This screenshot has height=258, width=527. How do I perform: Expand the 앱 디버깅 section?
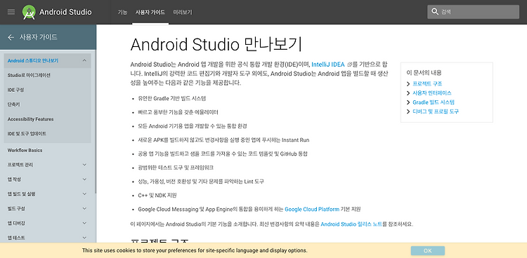pos(84,223)
